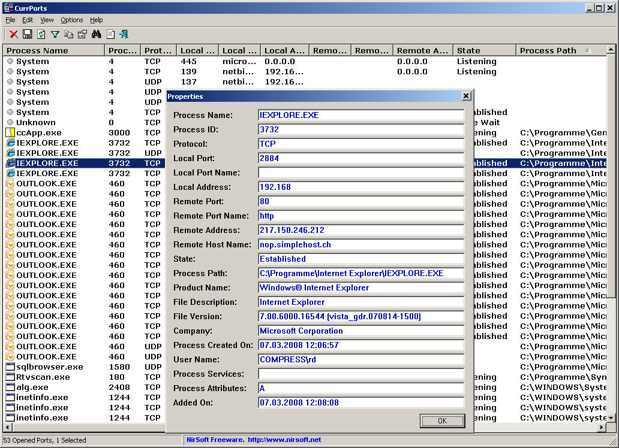Sort by Prot... column header
The image size is (619, 448).
pos(158,50)
